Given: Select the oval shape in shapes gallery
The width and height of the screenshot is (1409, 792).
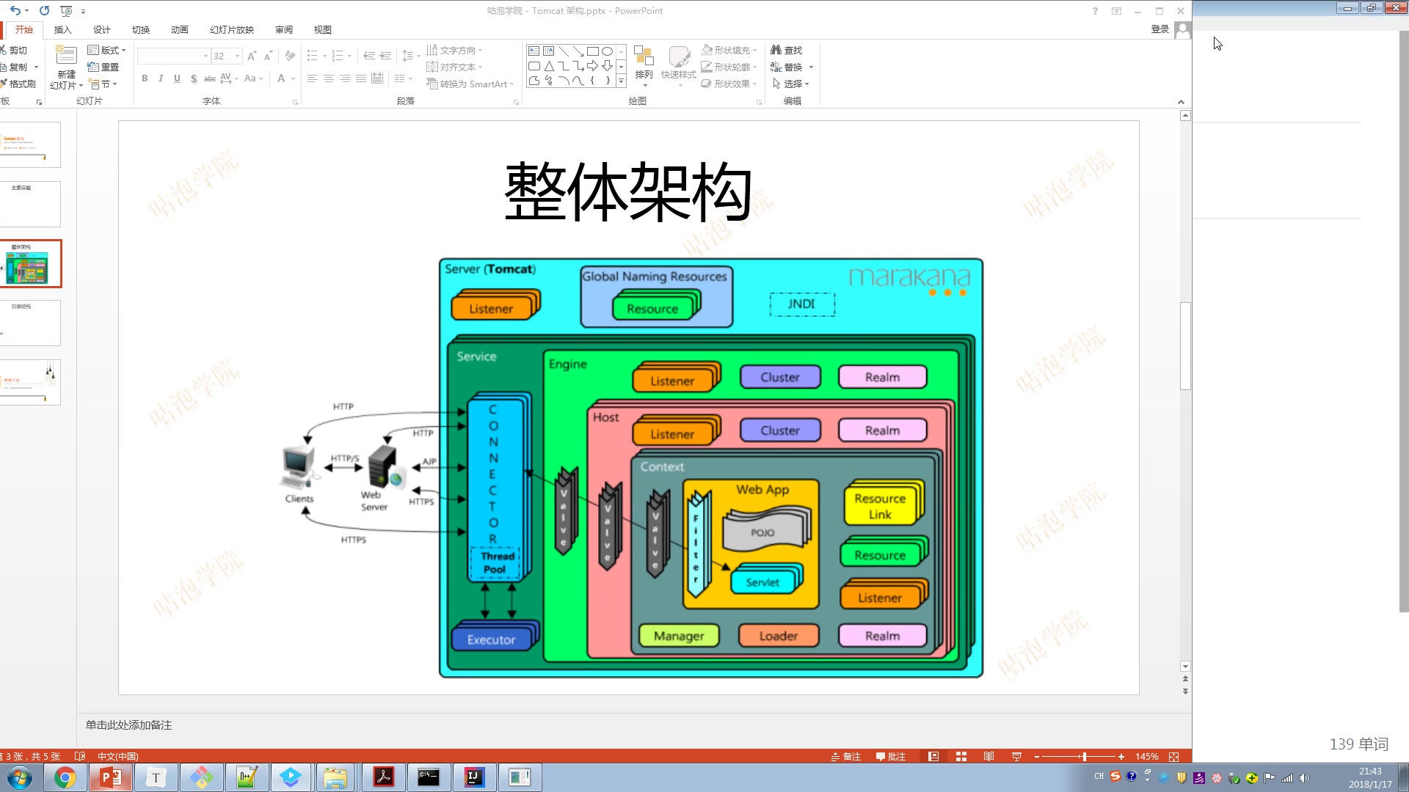Looking at the screenshot, I should pyautogui.click(x=608, y=51).
